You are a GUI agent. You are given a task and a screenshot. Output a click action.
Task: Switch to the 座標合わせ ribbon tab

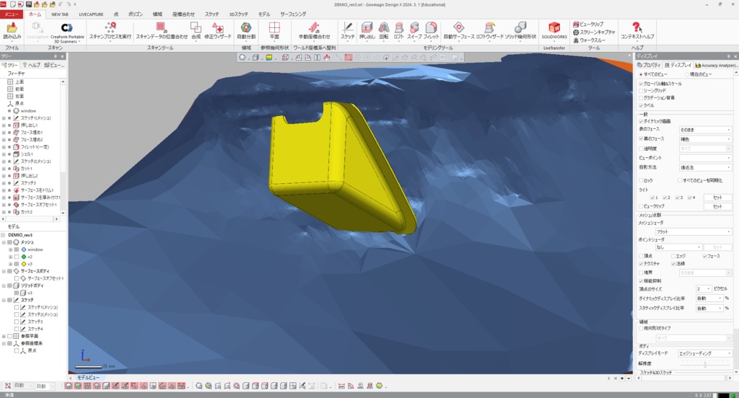coord(183,14)
